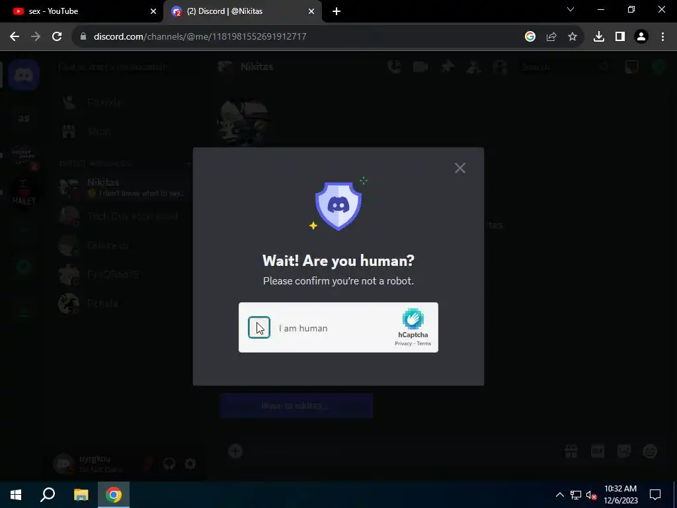
Task: Open the Chrome downloads icon
Action: [x=599, y=37]
